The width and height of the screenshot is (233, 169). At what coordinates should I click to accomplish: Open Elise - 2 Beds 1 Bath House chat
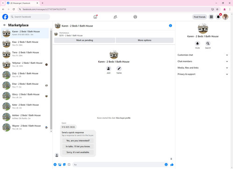click(25, 85)
